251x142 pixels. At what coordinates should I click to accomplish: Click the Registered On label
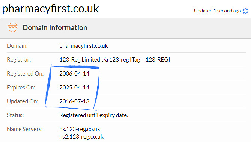[25, 74]
